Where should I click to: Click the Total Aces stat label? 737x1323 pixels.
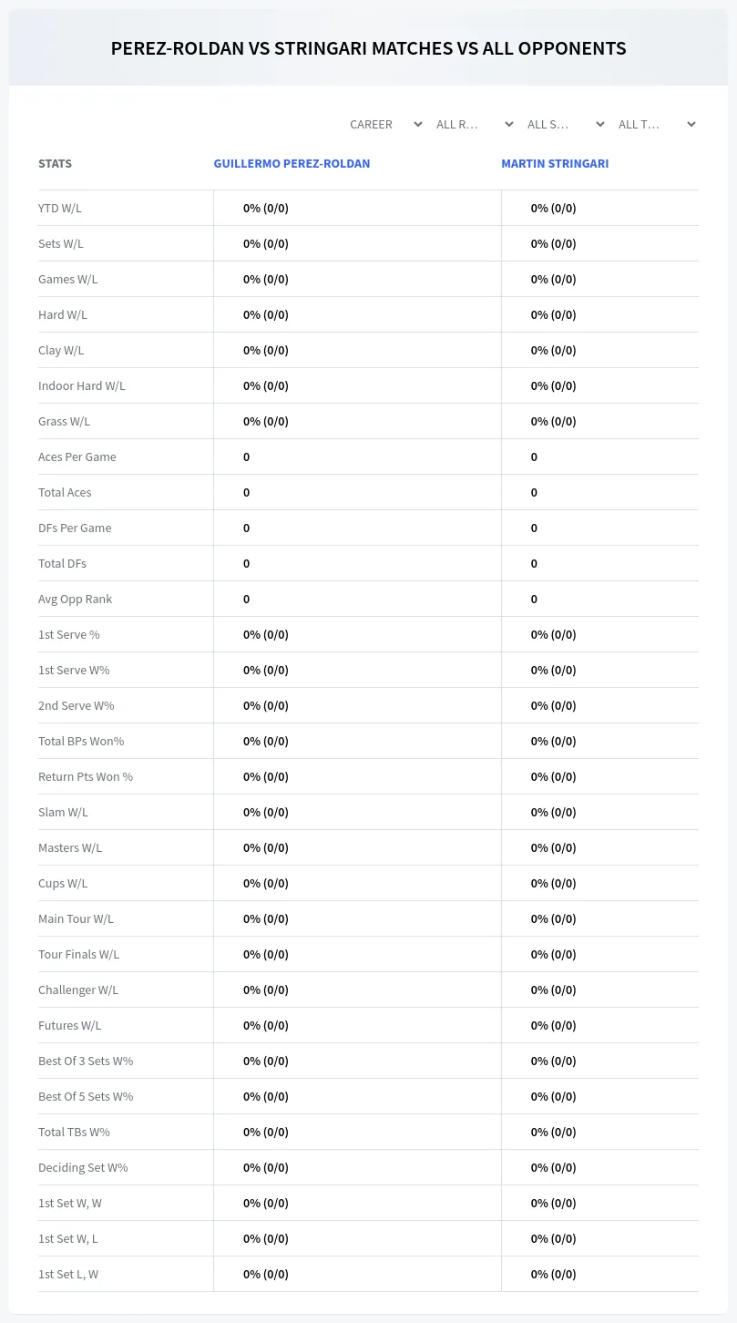pyautogui.click(x=65, y=492)
